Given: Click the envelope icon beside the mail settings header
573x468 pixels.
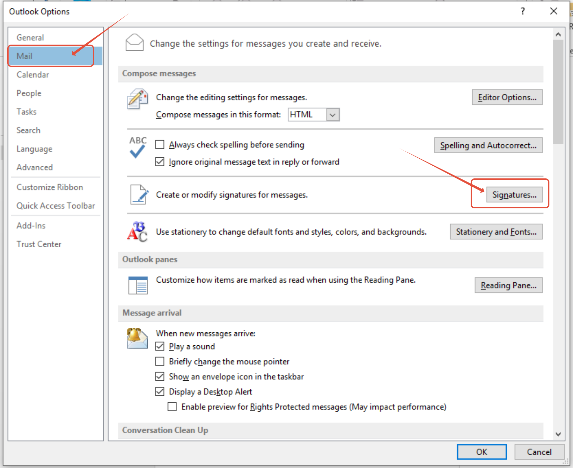Looking at the screenshot, I should pyautogui.click(x=135, y=42).
